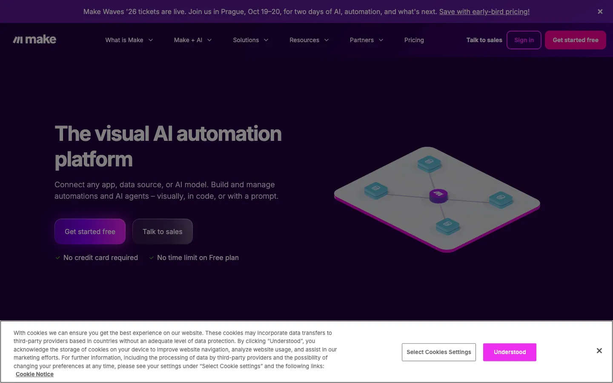Click the hero Talk to sales button
Image resolution: width=613 pixels, height=383 pixels.
tap(163, 232)
